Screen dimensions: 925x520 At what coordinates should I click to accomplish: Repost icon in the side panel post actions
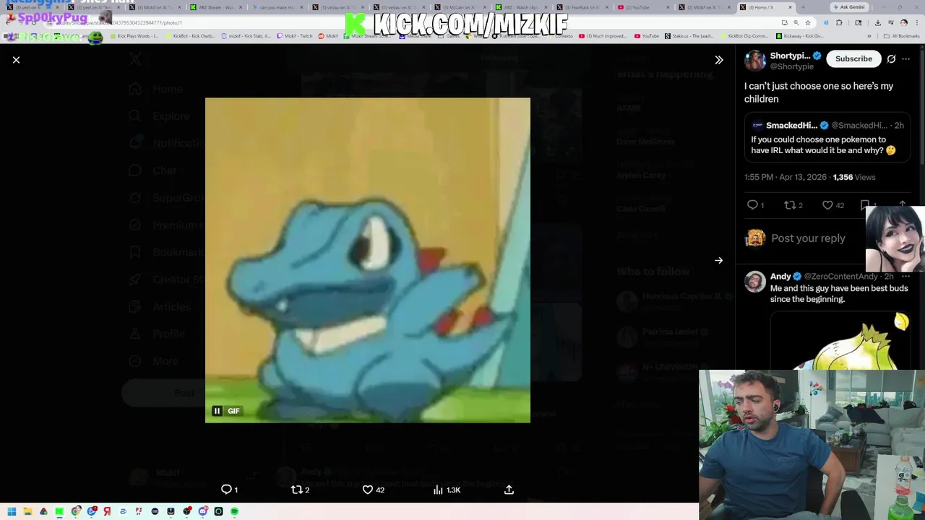click(x=793, y=205)
